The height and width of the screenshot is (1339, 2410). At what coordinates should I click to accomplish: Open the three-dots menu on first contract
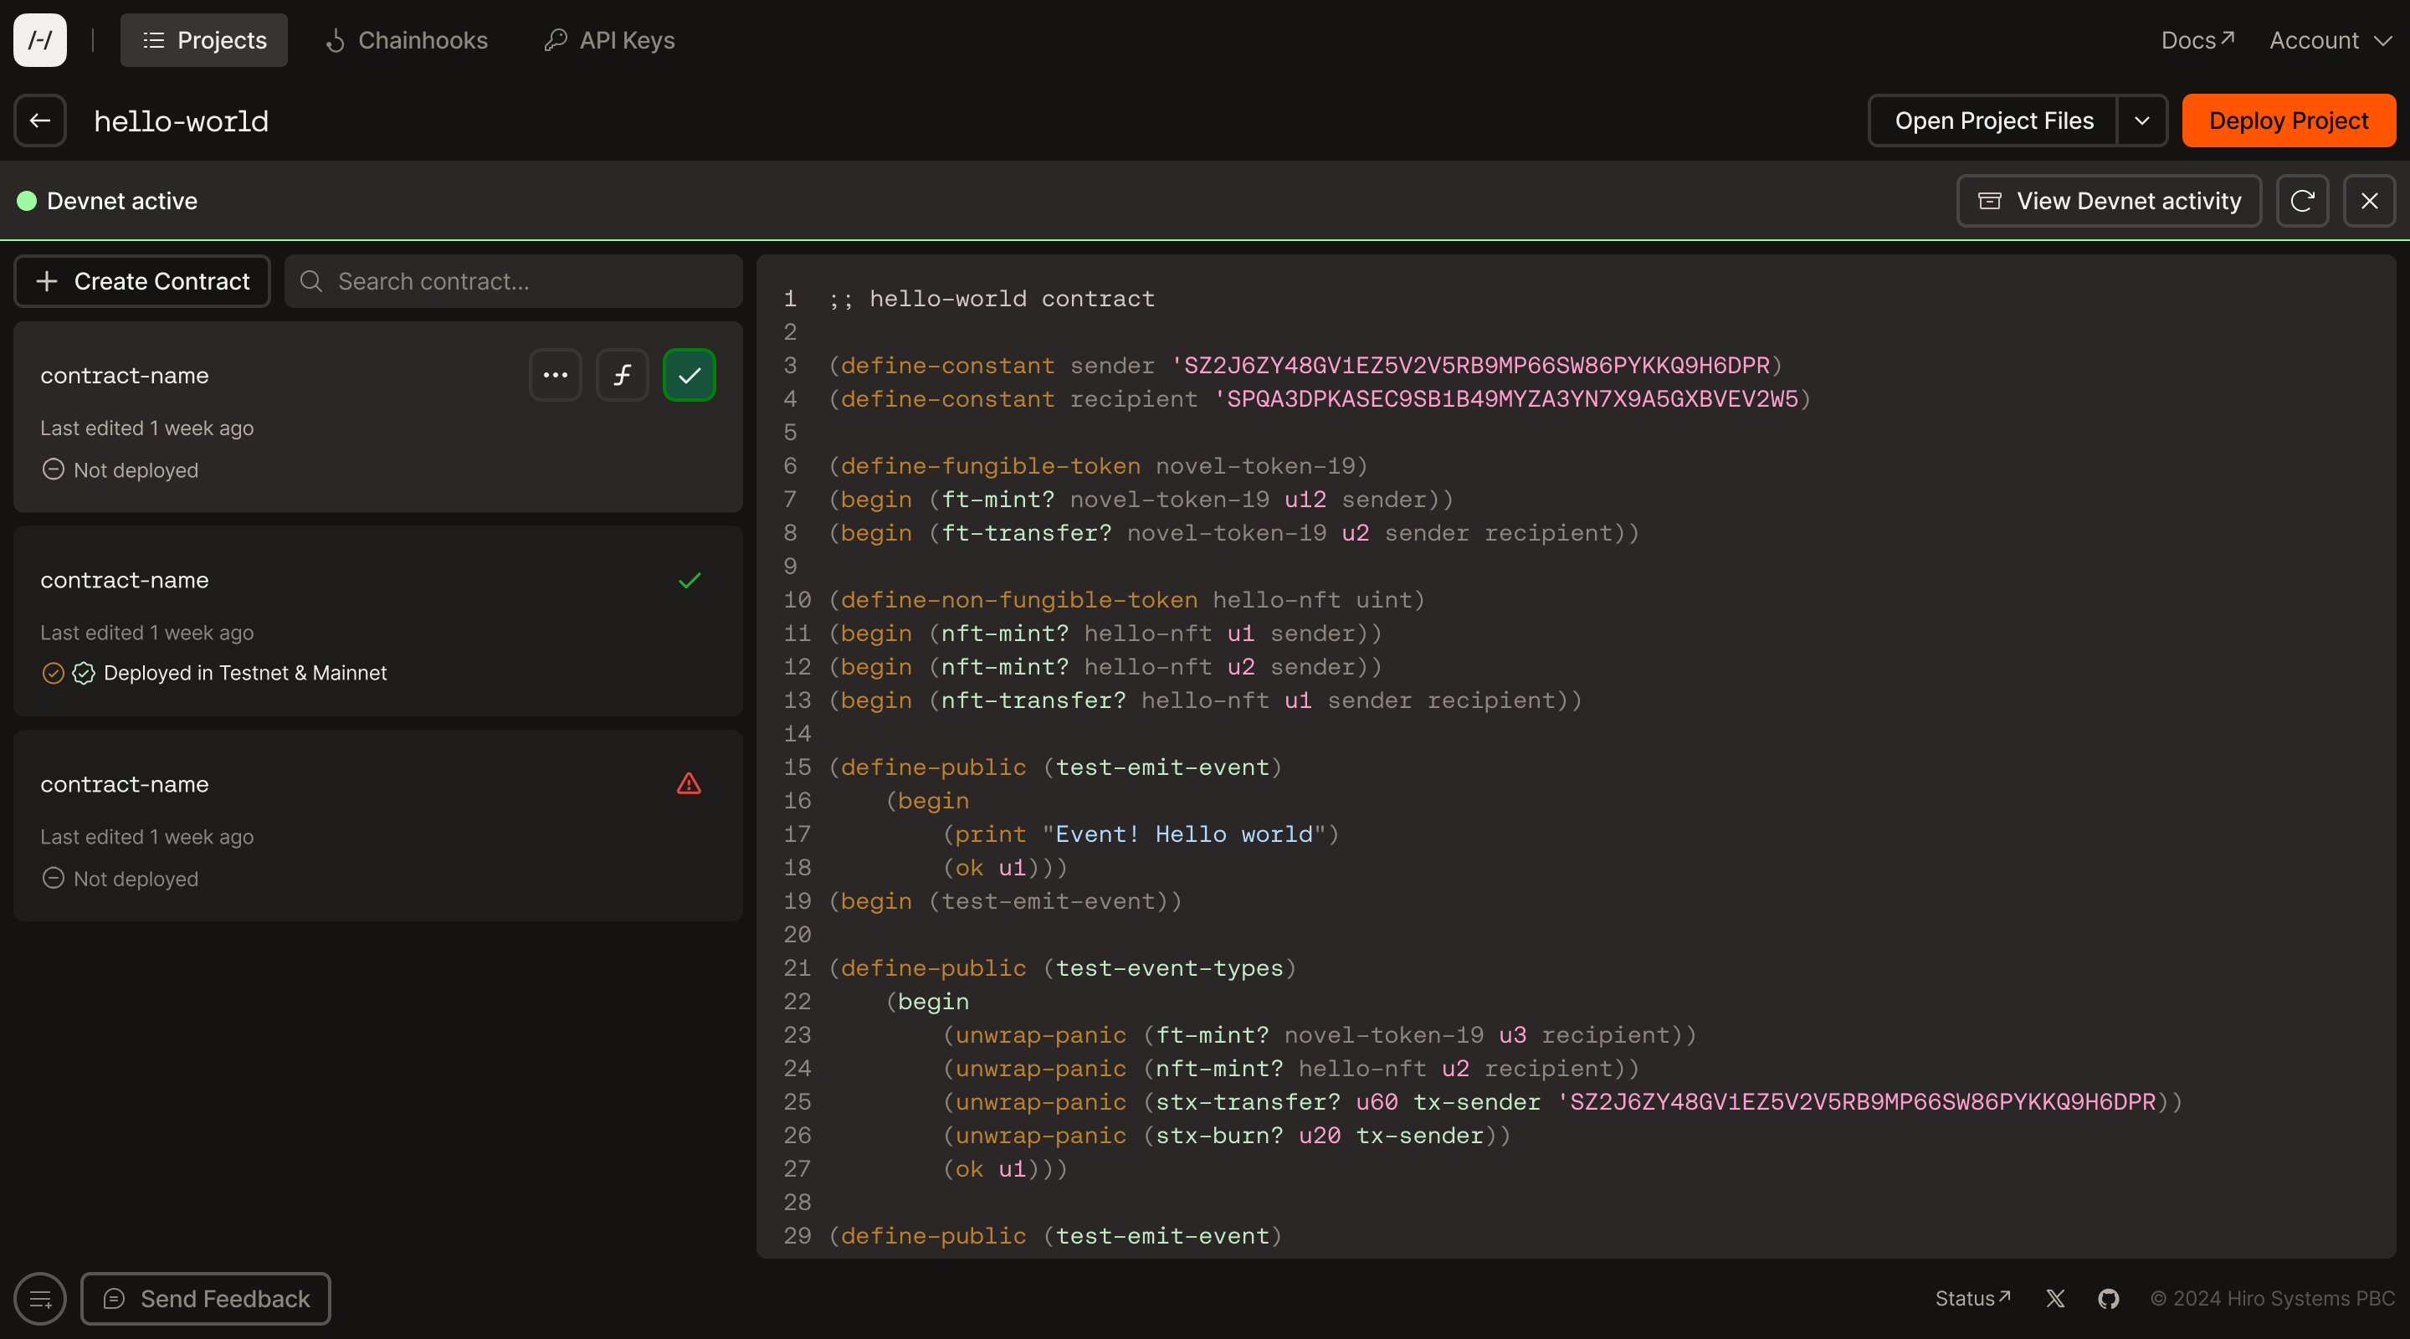(556, 375)
